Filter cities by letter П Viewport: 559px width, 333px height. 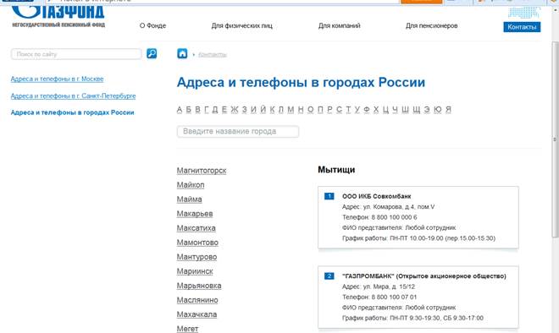tap(320, 110)
